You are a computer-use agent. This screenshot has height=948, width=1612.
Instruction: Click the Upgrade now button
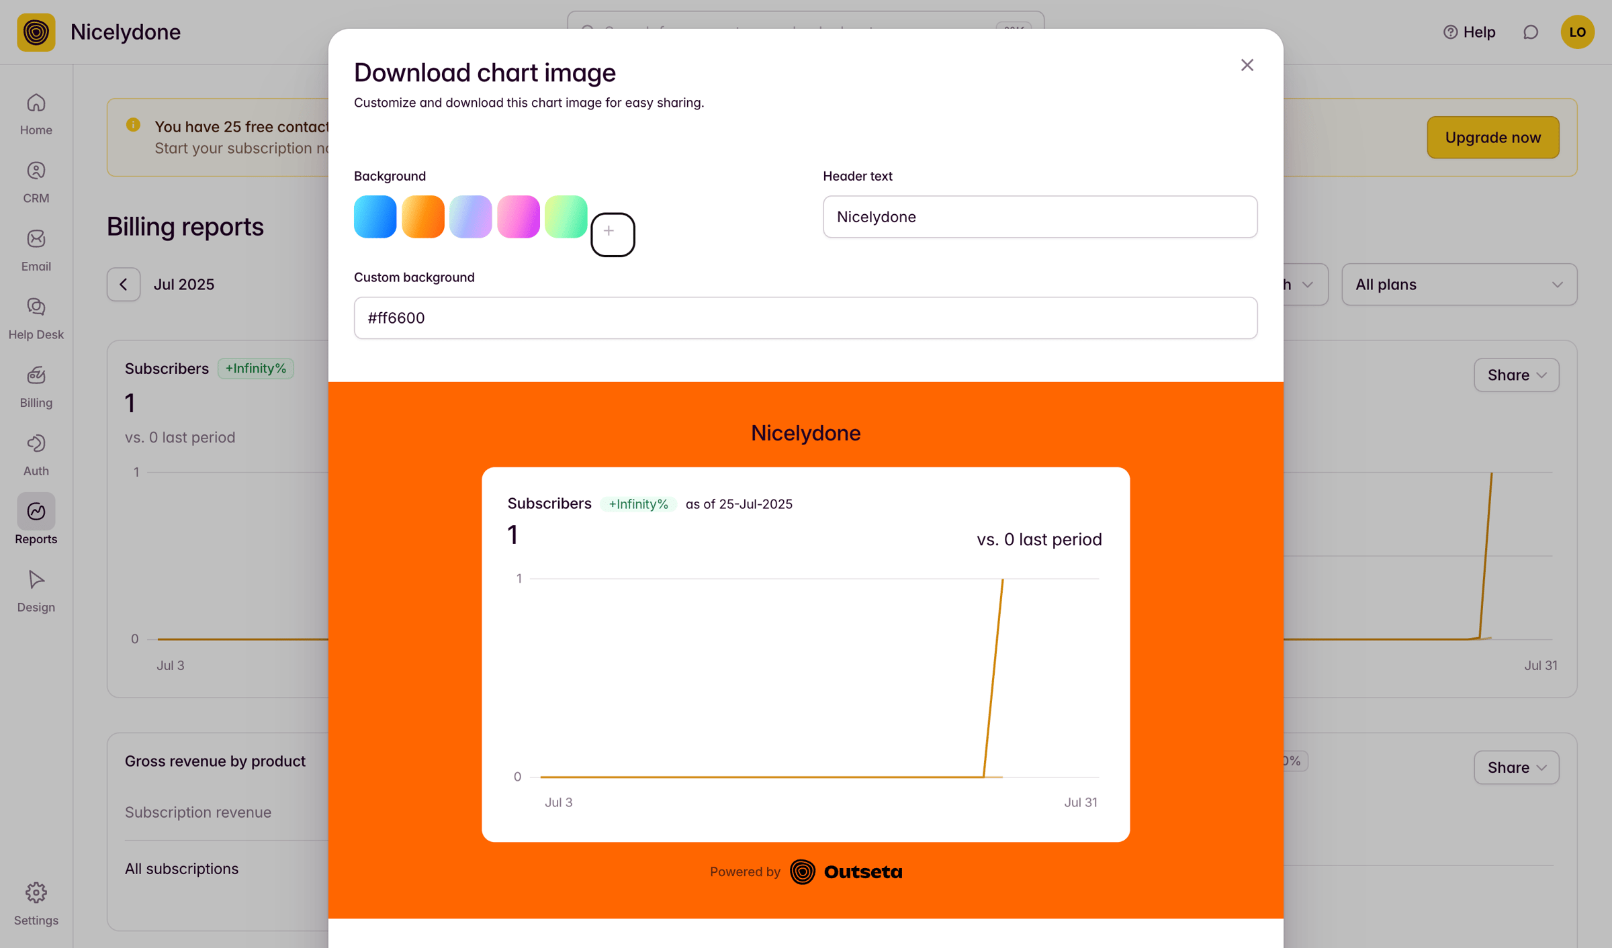pos(1492,138)
